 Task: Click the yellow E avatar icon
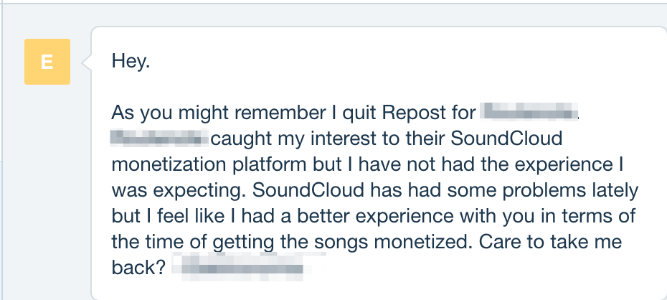click(x=47, y=62)
